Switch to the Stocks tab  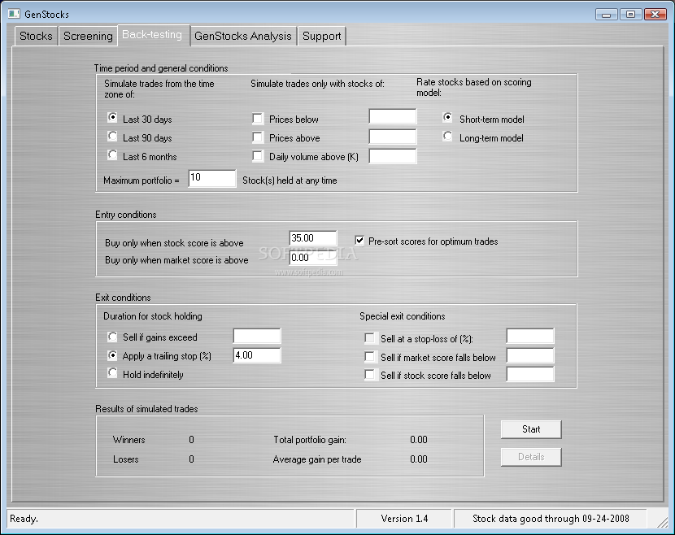click(x=36, y=36)
